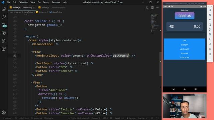Image resolution: width=214 pixels, height=120 pixels.
Task: Close the index.js NewEntry tab
Action: (34, 8)
